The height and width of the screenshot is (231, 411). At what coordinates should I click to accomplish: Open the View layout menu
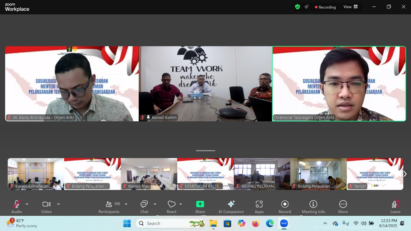click(x=351, y=7)
